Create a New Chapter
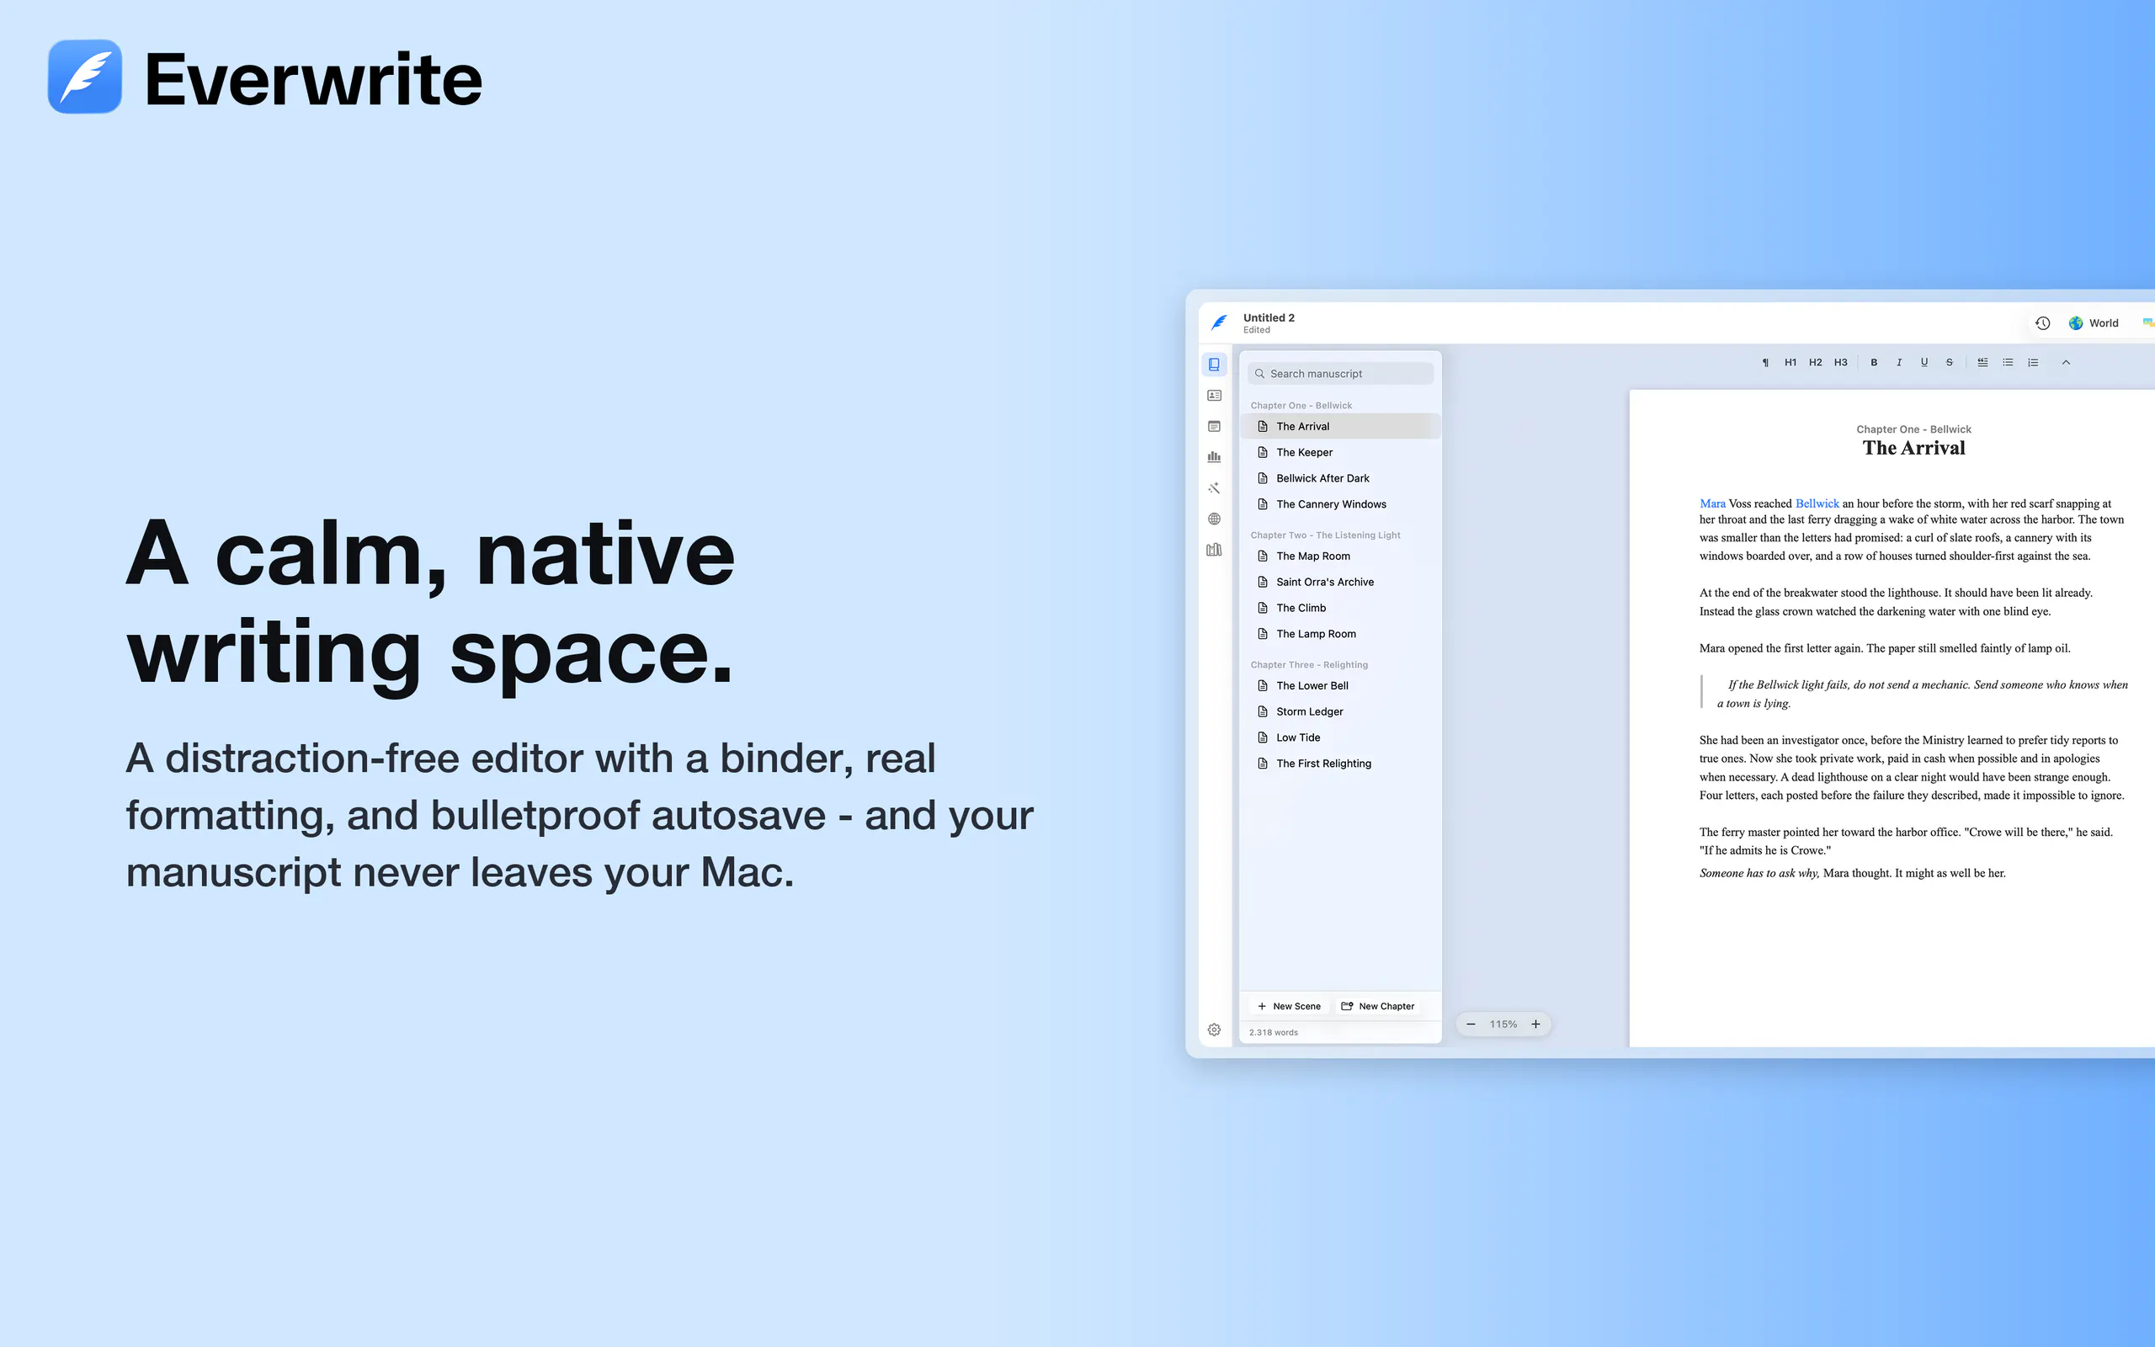Screen dimensions: 2155x1347 click(1377, 1007)
